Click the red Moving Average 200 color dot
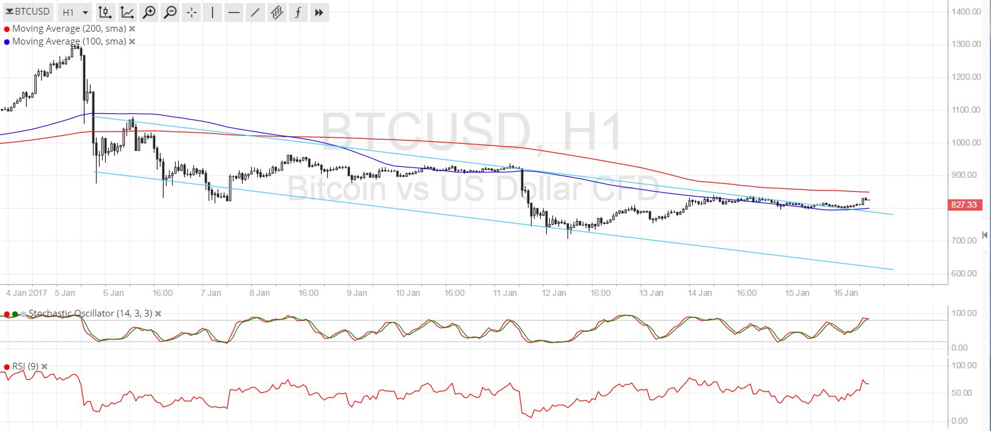Screen dimensions: 991x431 coord(7,29)
